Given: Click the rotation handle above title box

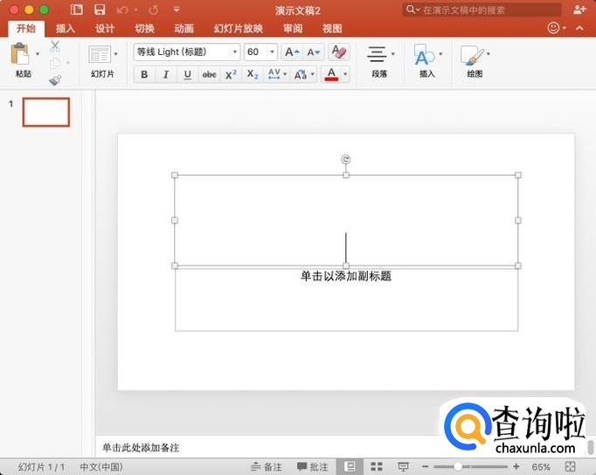Looking at the screenshot, I should 345,159.
